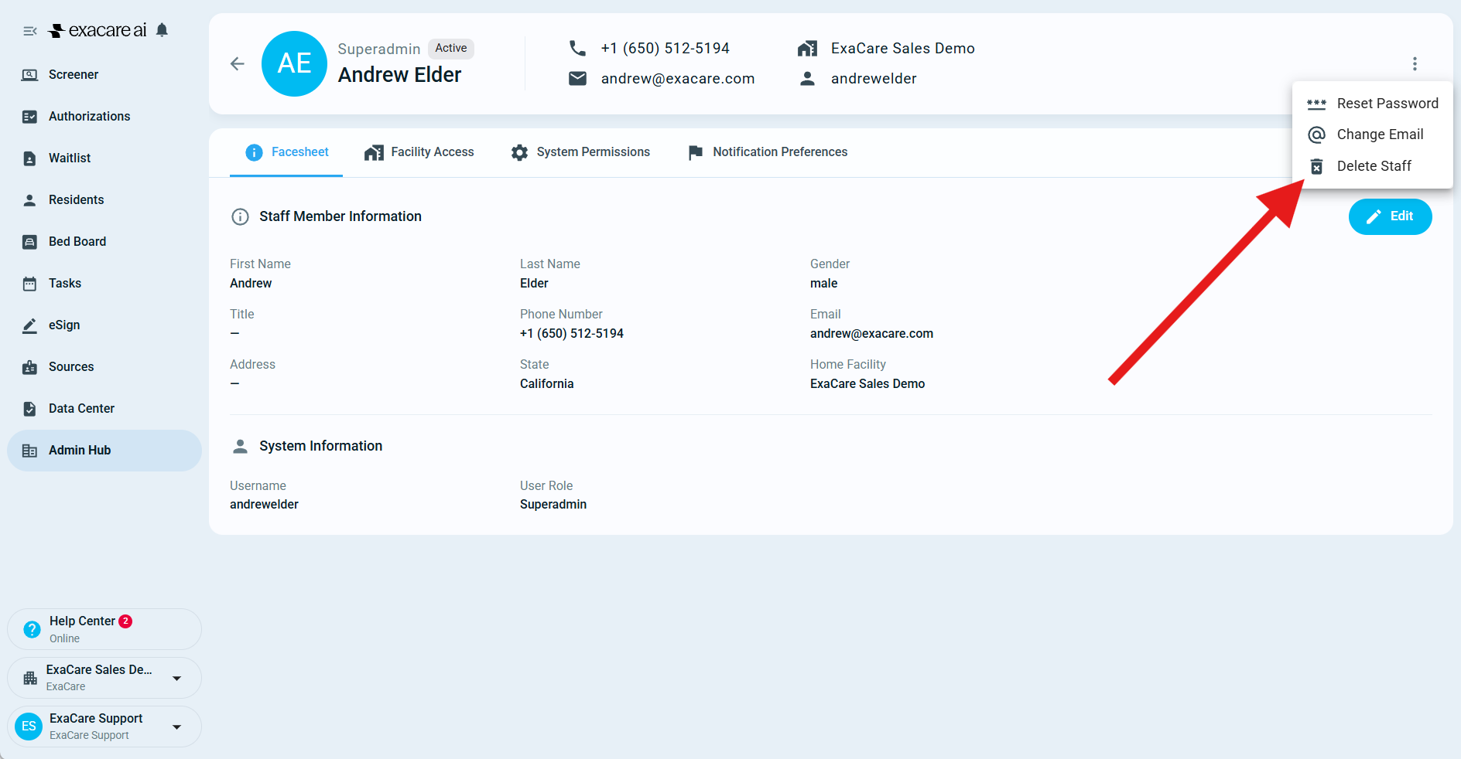
Task: Click the Authorizations sidebar icon
Action: 29,117
